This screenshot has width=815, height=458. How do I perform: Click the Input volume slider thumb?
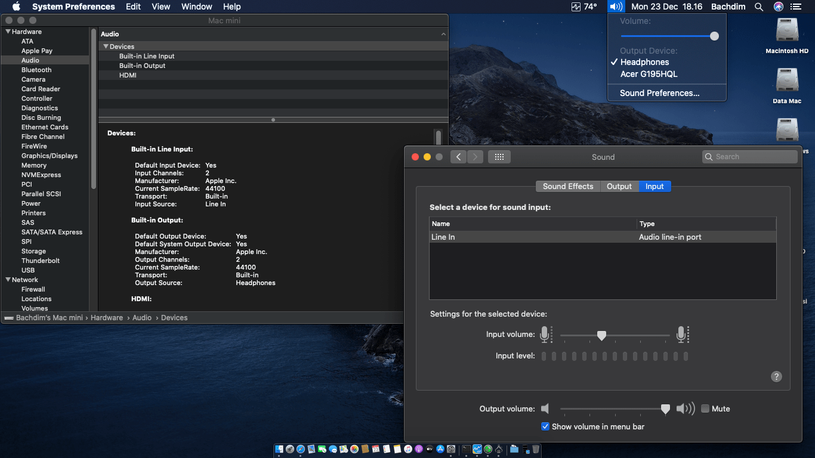click(601, 336)
